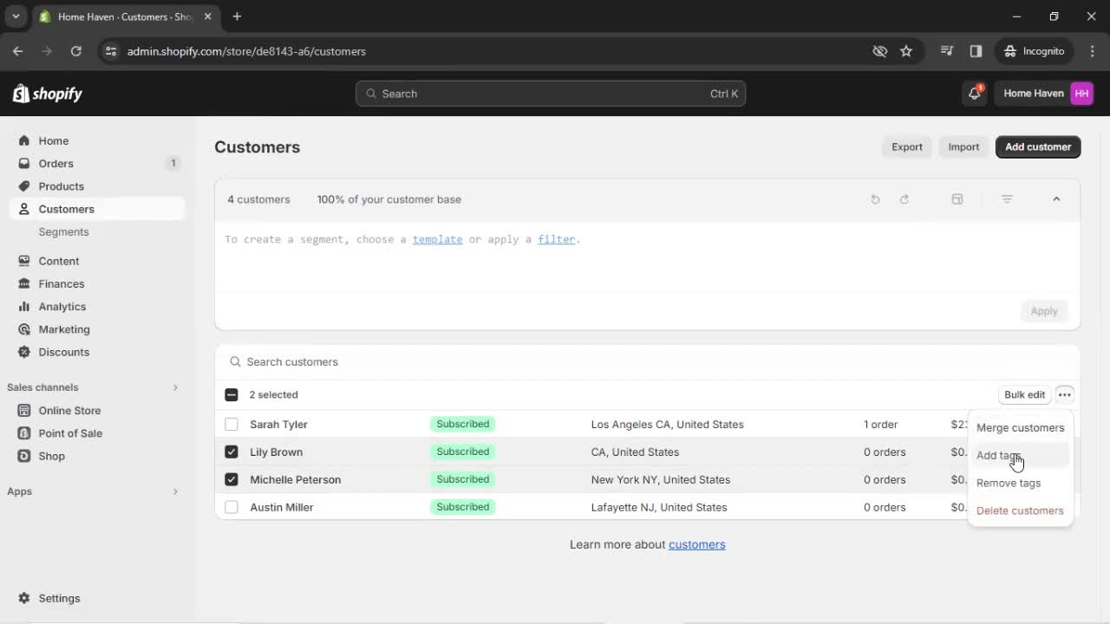The width and height of the screenshot is (1110, 624).
Task: Click the Products tag icon
Action: click(23, 186)
